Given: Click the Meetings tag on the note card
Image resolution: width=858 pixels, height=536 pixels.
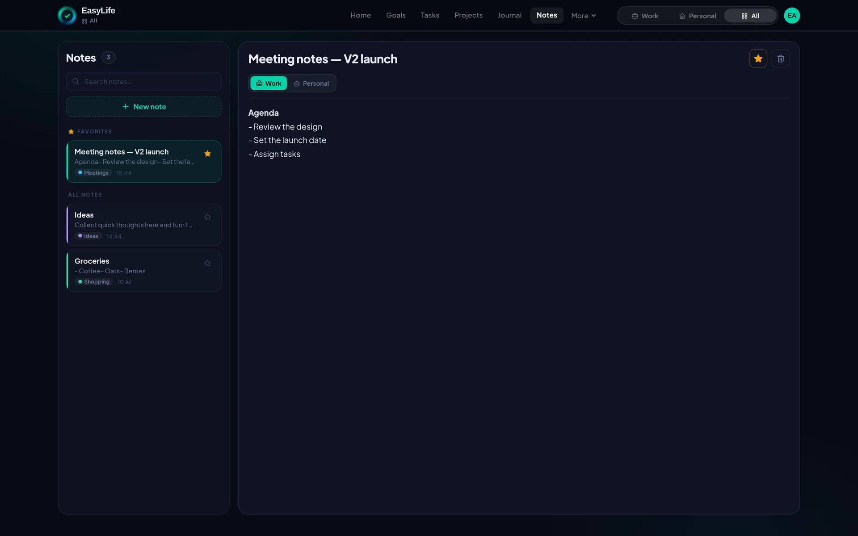Looking at the screenshot, I should [93, 173].
